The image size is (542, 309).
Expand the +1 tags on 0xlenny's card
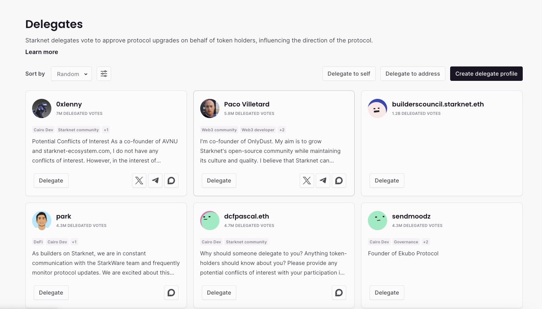(x=106, y=130)
